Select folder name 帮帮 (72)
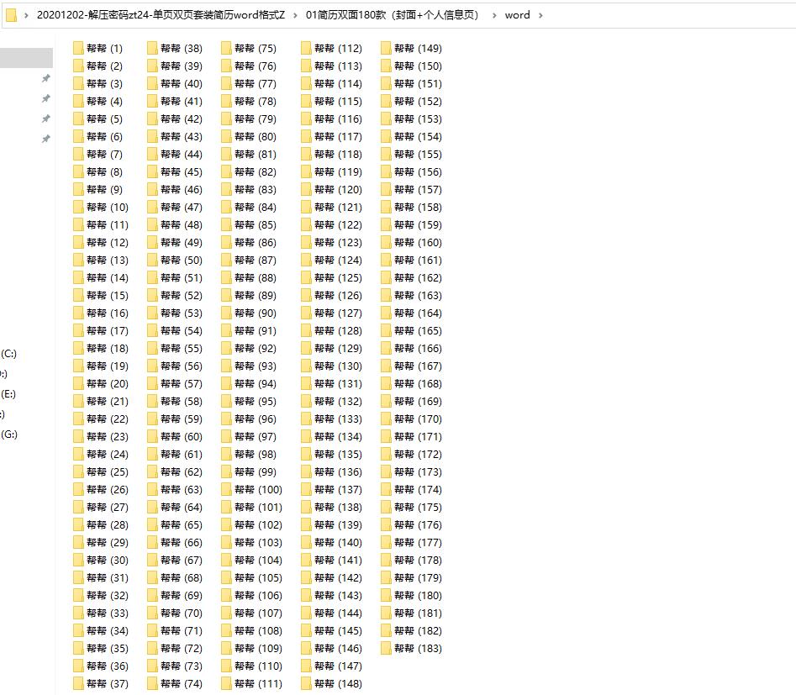Image resolution: width=796 pixels, height=695 pixels. tap(182, 648)
